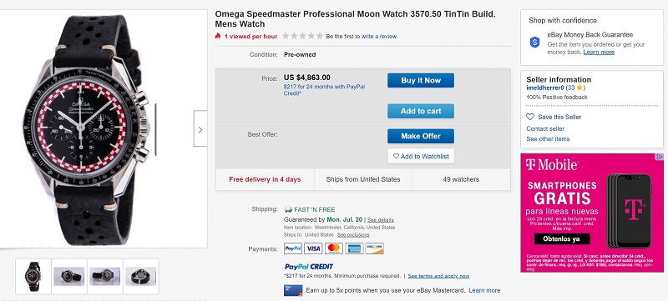Click the heart icon beside Save this Seller

530,117
